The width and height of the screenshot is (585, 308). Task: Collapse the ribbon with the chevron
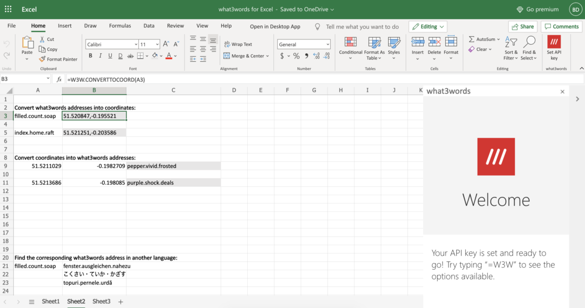pyautogui.click(x=582, y=68)
